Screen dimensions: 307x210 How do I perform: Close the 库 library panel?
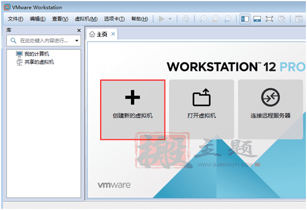(79, 31)
